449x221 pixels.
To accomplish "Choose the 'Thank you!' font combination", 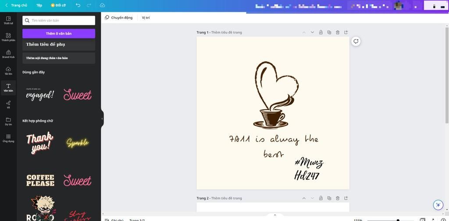I will [x=40, y=143].
